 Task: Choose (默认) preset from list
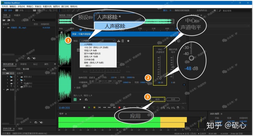[98, 66]
